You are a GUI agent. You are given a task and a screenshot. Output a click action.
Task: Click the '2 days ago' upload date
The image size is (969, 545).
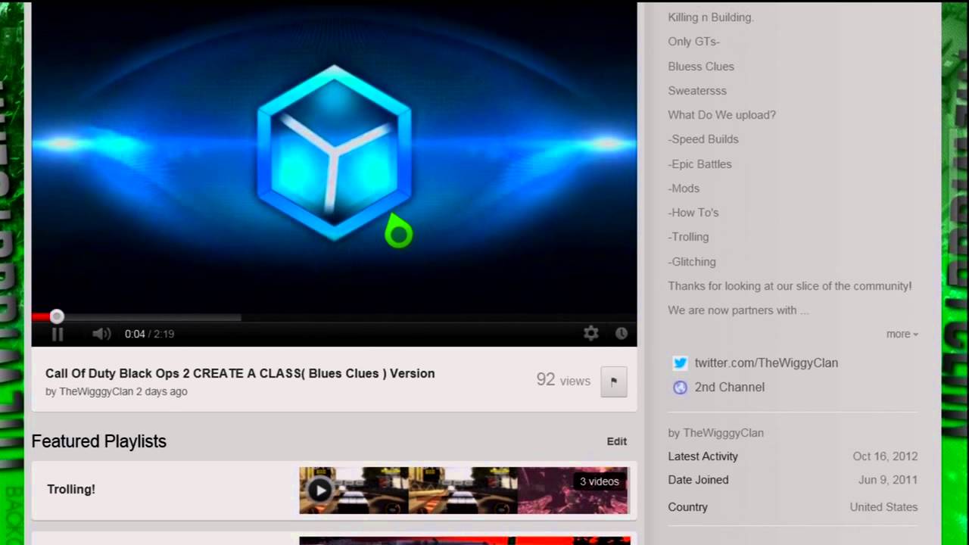point(162,391)
